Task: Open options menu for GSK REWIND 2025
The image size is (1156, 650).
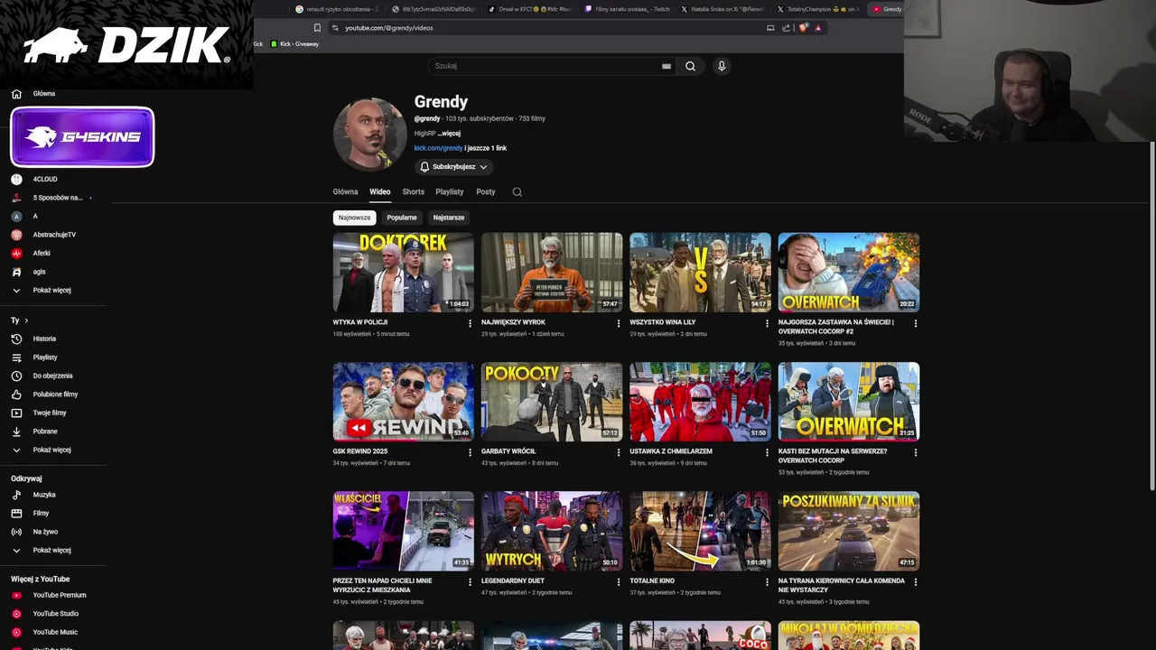Action: coord(470,452)
